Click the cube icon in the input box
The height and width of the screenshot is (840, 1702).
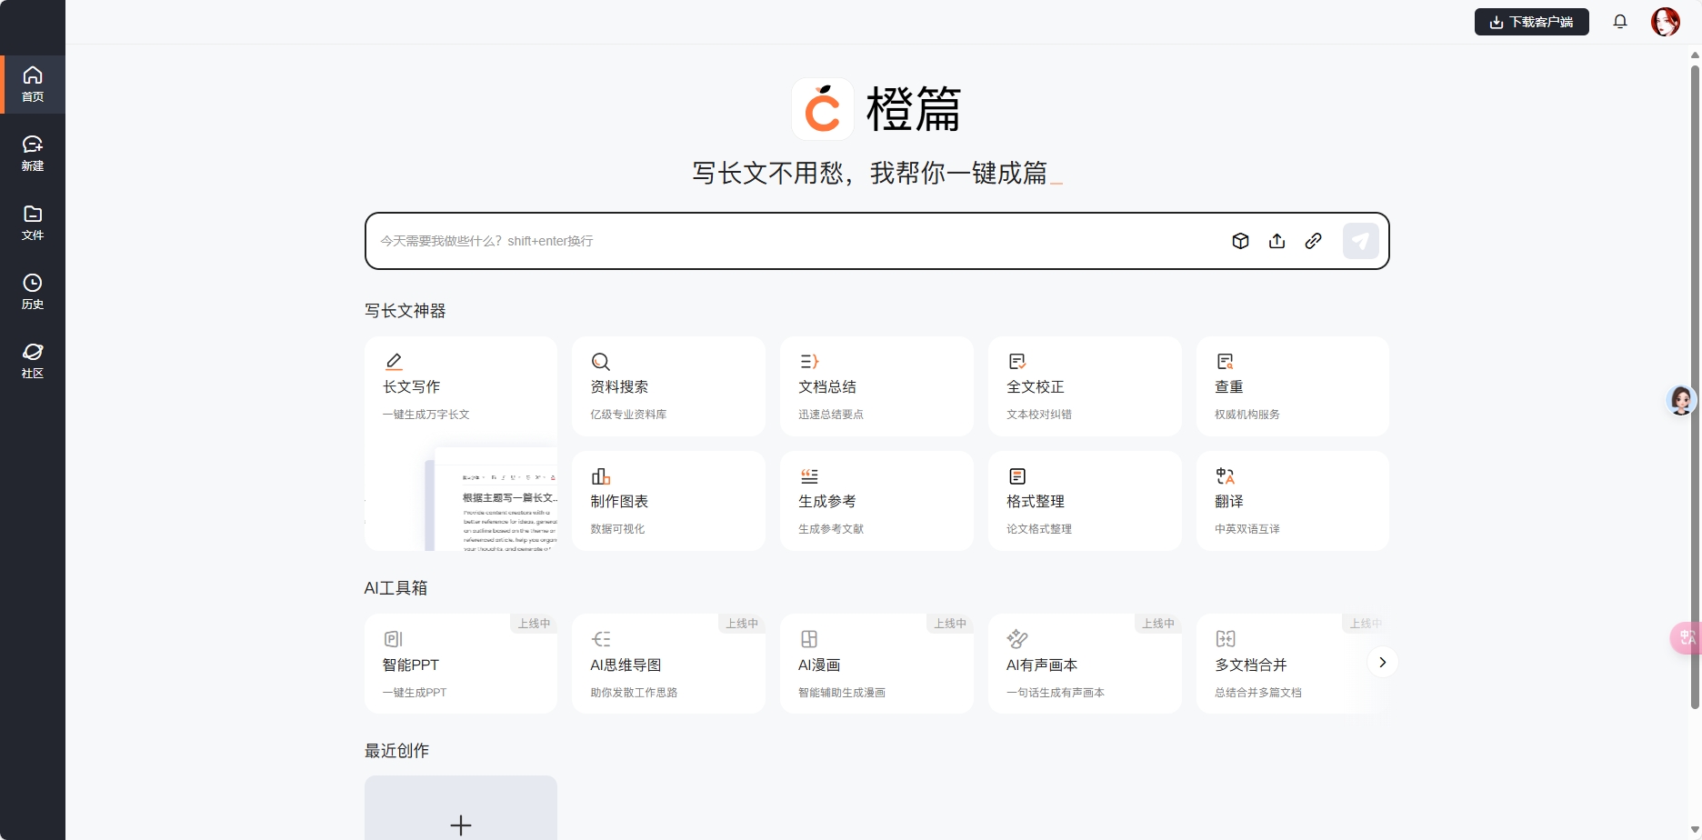(1240, 241)
